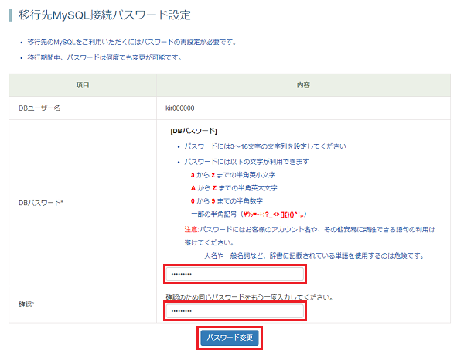Click the [DBパスワード] bold heading

[193, 131]
